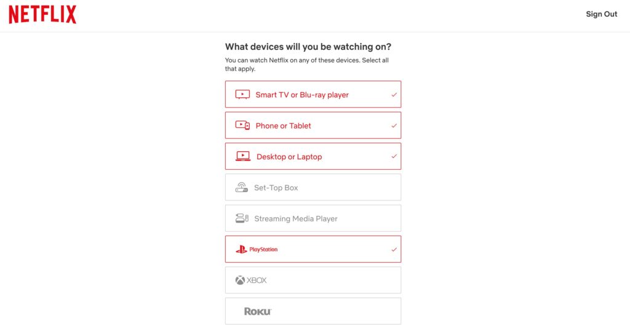This screenshot has height=329, width=630.
Task: Click the PlayStation logo icon
Action: tap(241, 250)
